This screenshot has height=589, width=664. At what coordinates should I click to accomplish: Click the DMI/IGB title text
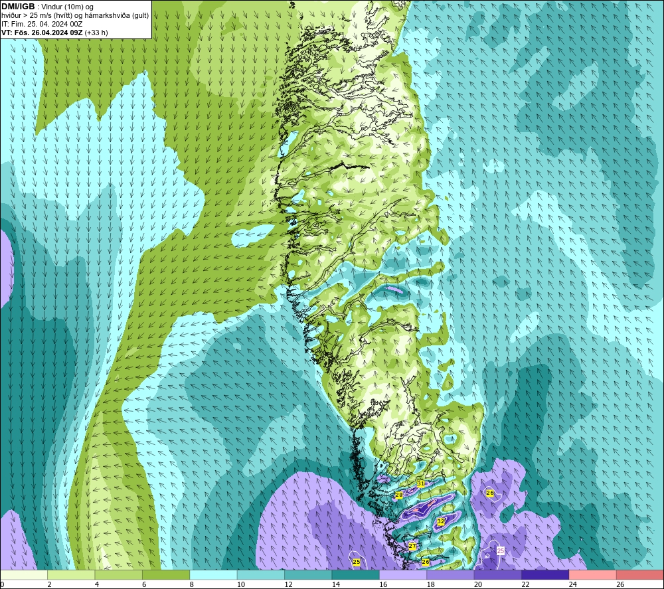18,7
